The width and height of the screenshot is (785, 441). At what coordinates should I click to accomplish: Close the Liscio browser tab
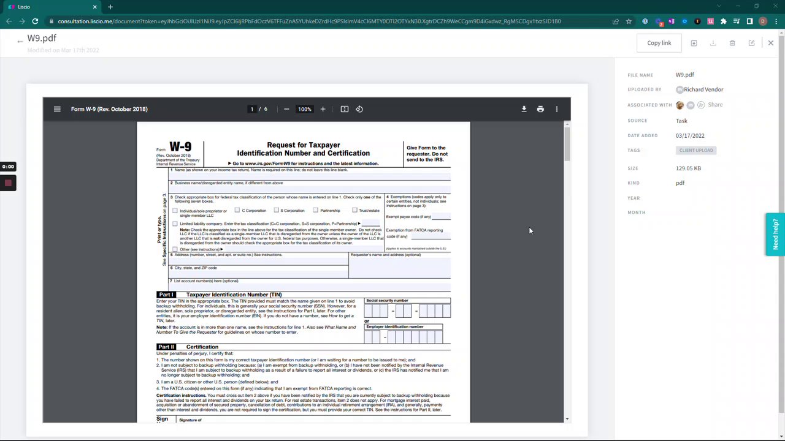point(94,7)
